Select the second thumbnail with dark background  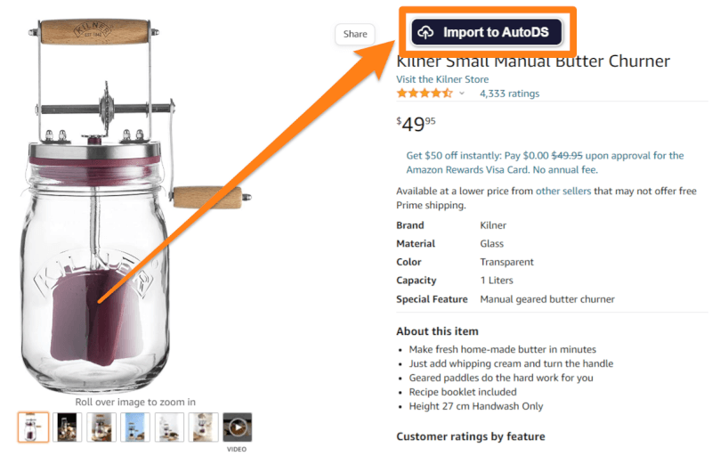[x=68, y=427]
